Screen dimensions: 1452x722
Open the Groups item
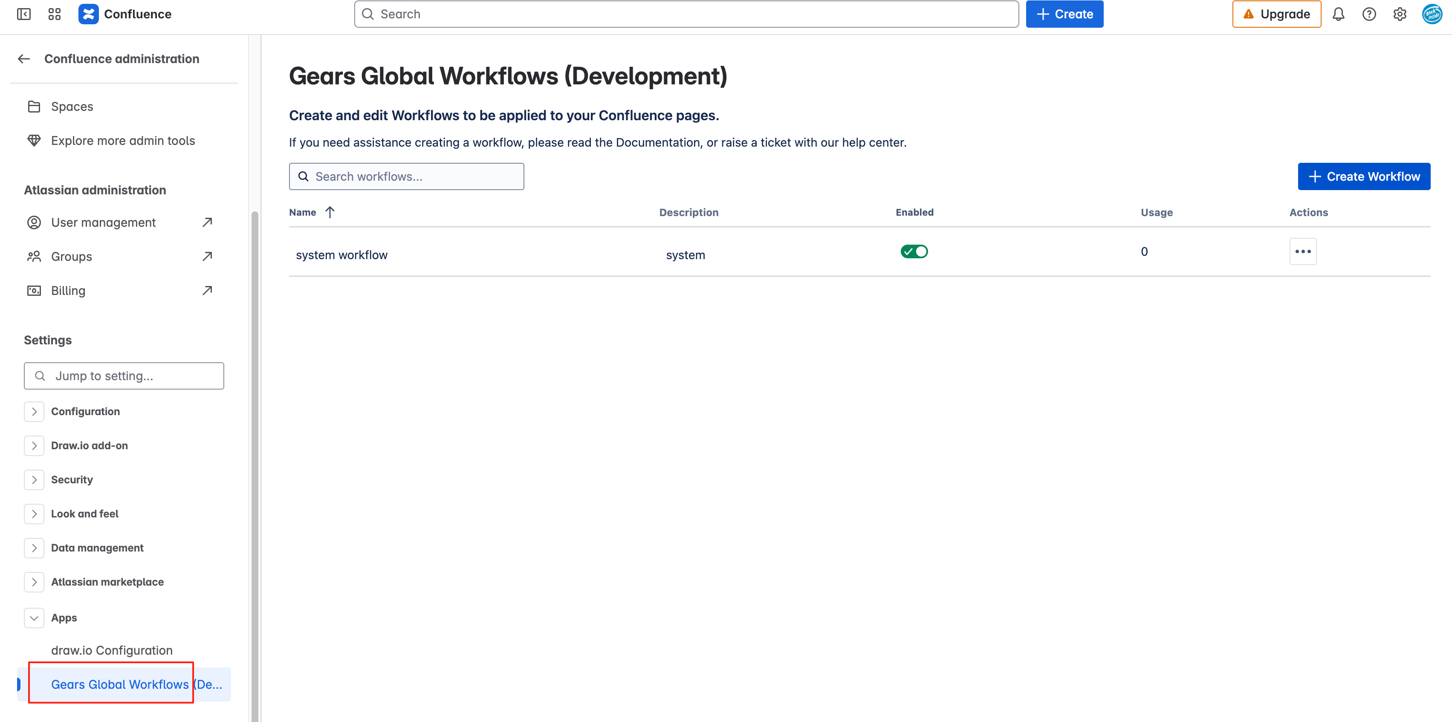coord(124,257)
